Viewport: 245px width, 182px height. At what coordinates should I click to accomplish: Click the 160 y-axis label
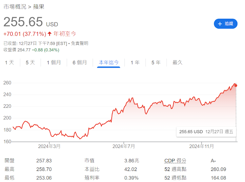pos(7,141)
